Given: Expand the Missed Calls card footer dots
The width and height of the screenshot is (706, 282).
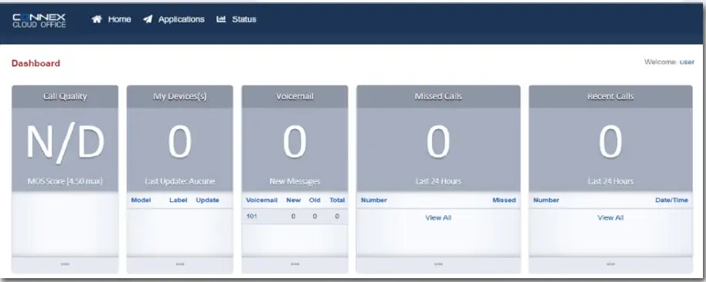Looking at the screenshot, I should (438, 264).
